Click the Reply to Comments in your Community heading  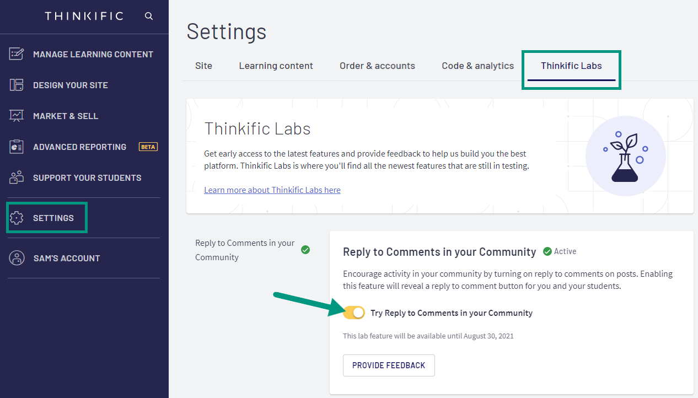439,252
